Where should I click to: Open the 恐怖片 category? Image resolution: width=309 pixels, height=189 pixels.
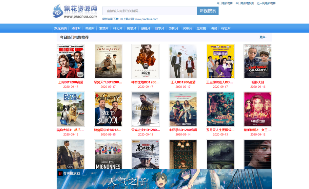[173, 28]
